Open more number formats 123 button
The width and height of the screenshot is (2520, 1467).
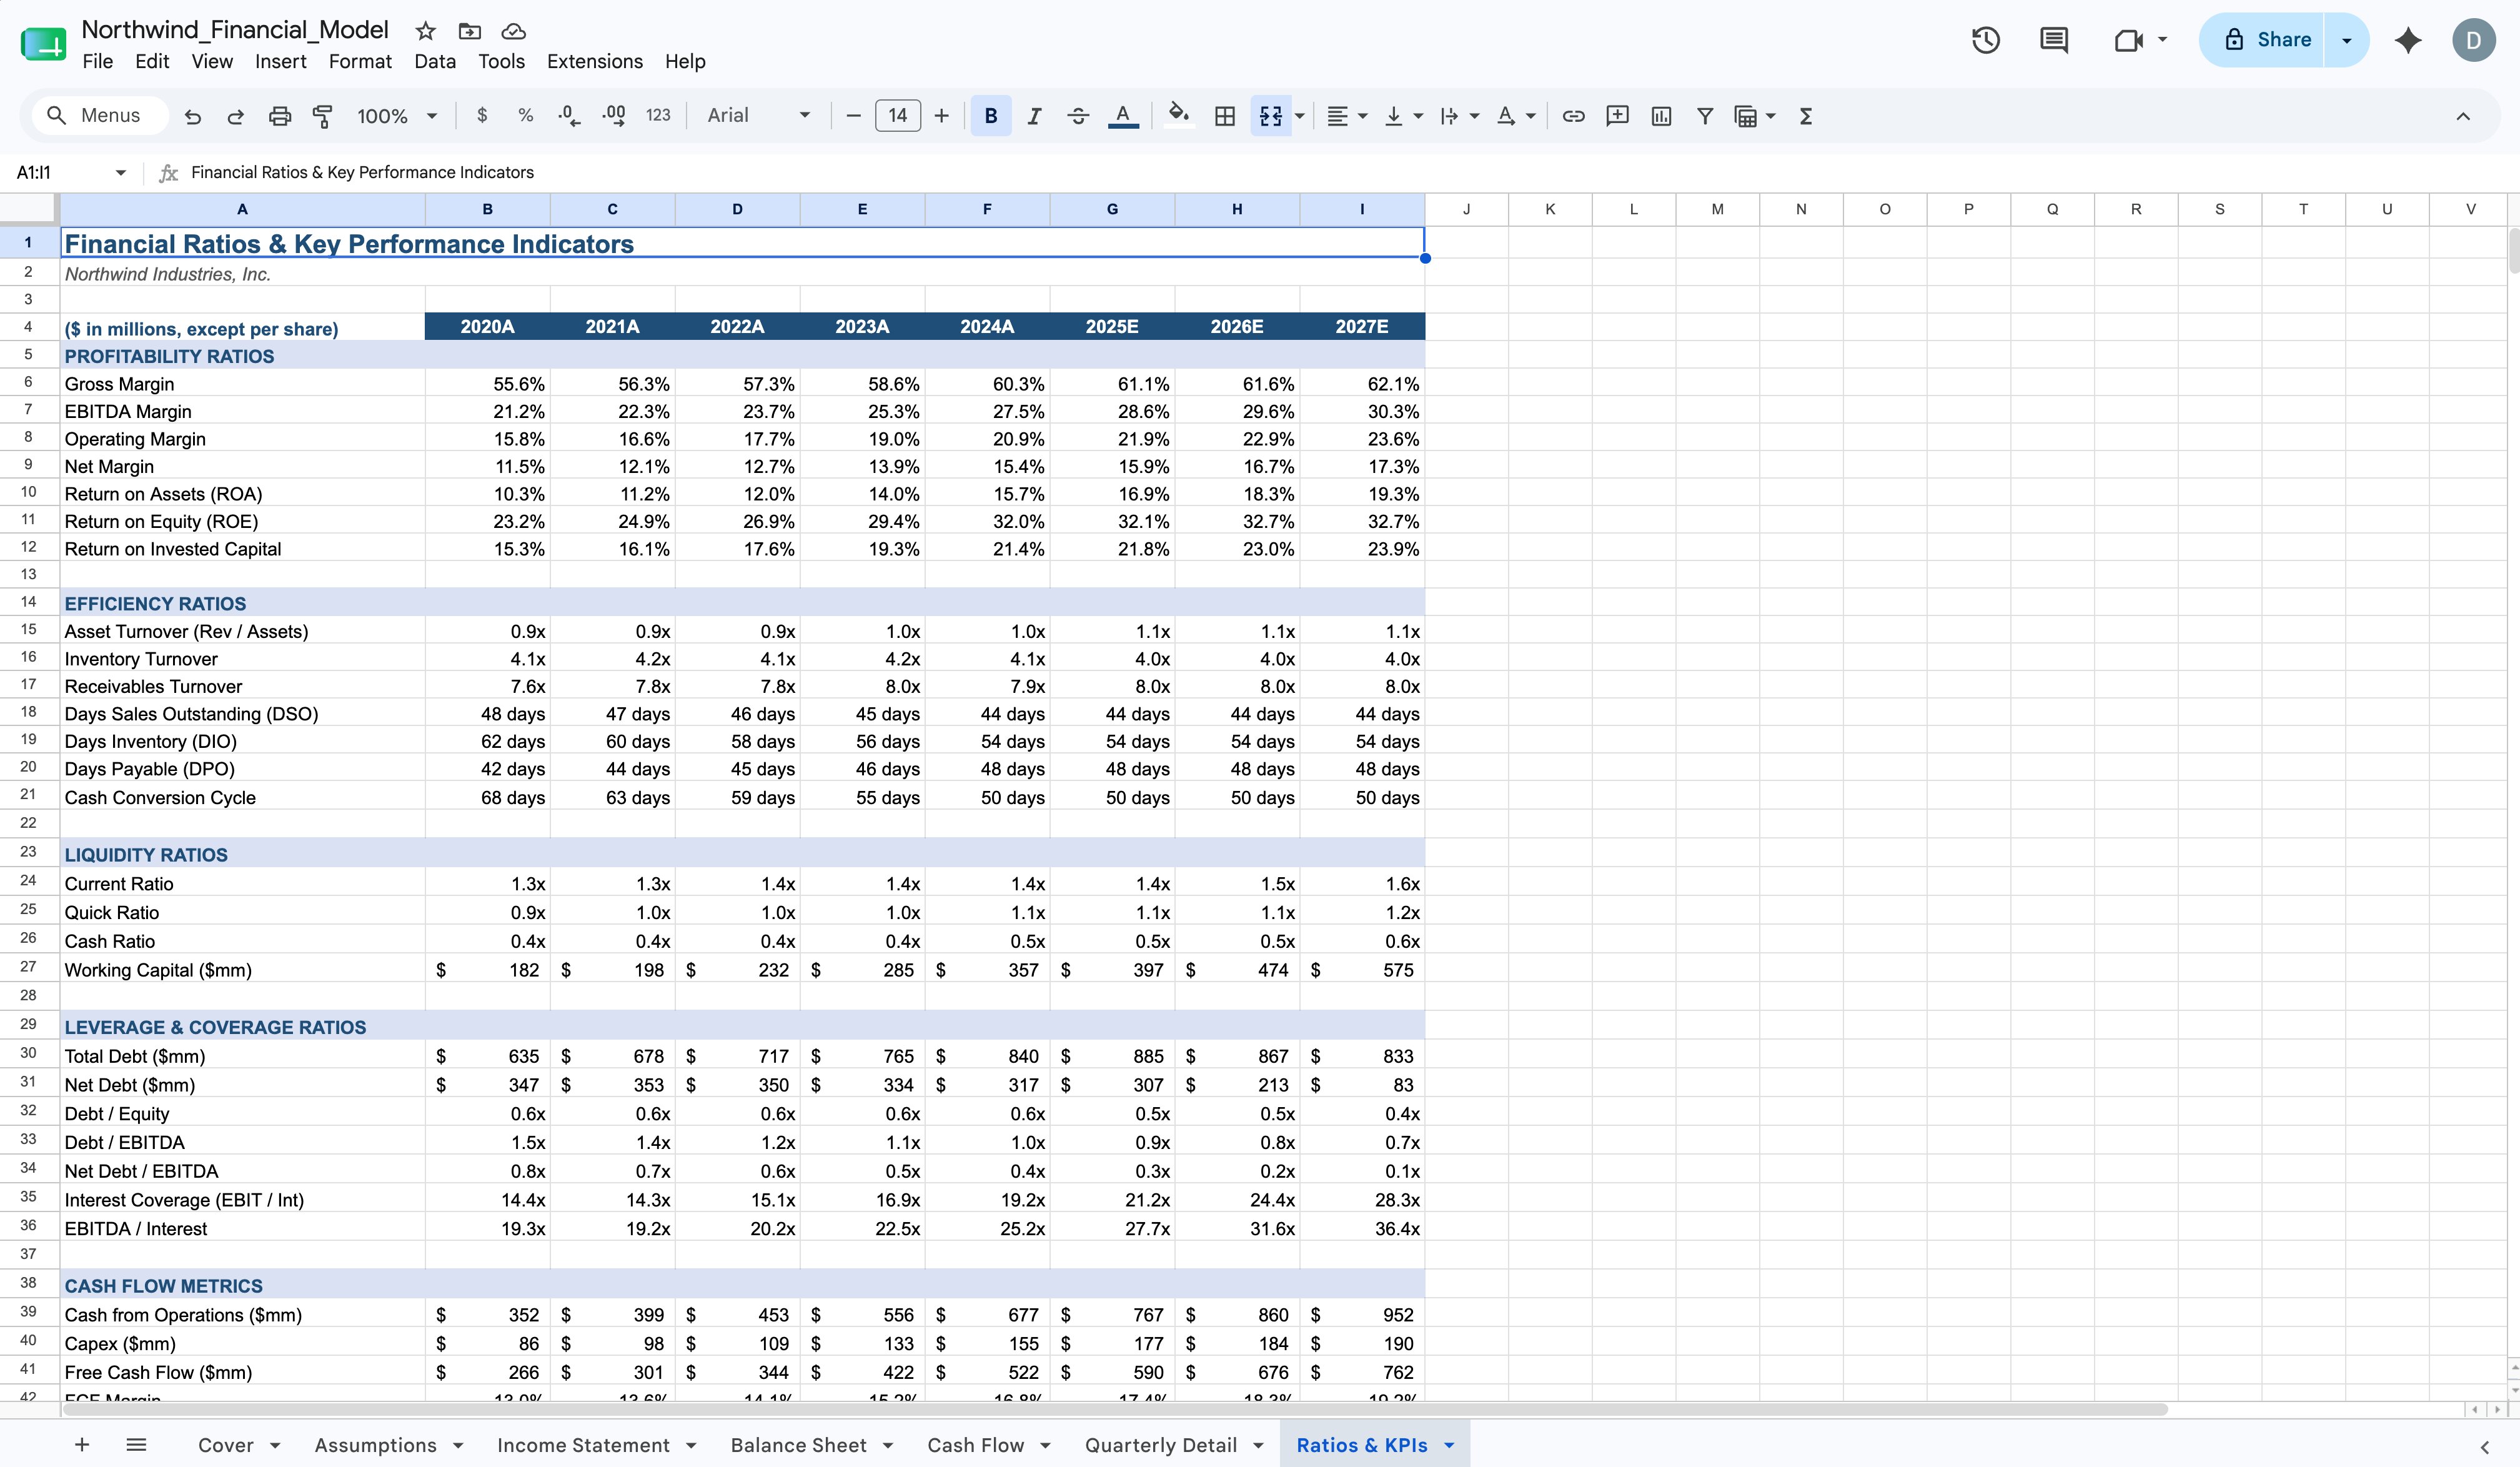[x=658, y=116]
